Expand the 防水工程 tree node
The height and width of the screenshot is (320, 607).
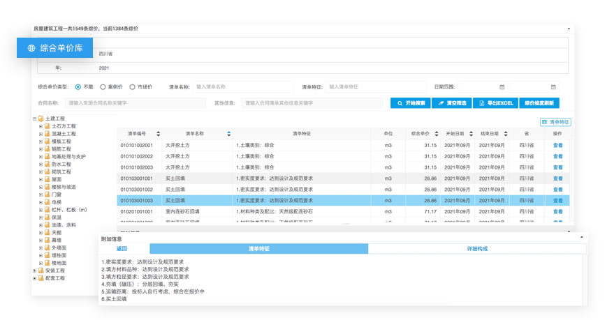coord(41,165)
